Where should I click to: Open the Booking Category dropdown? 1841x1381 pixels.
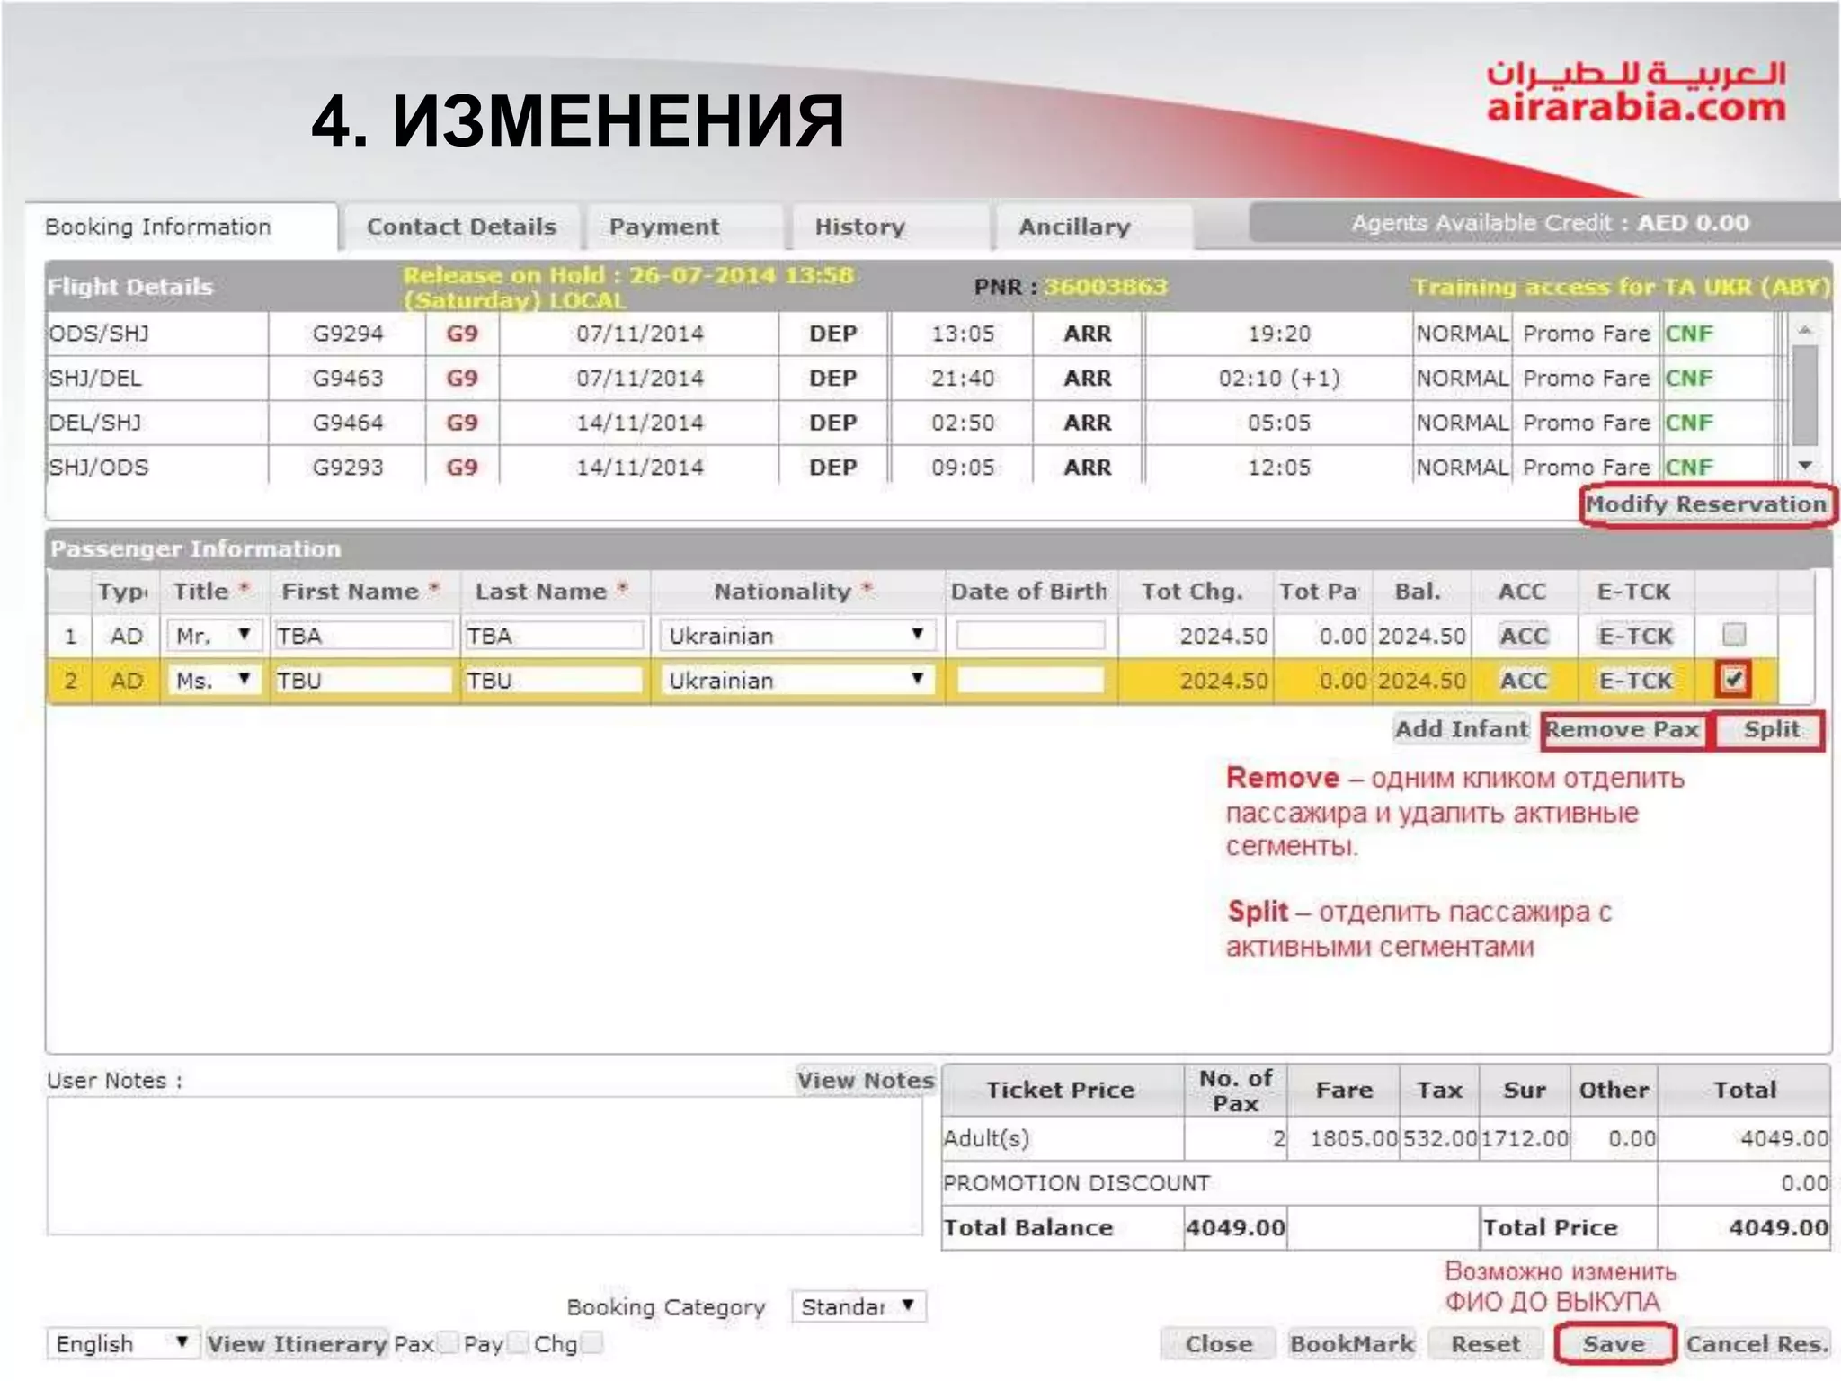[858, 1305]
